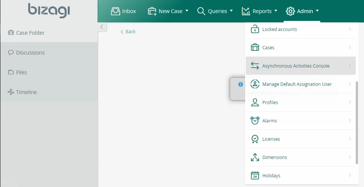Open the Reports menu label
This screenshot has height=187, width=364.
262,11
